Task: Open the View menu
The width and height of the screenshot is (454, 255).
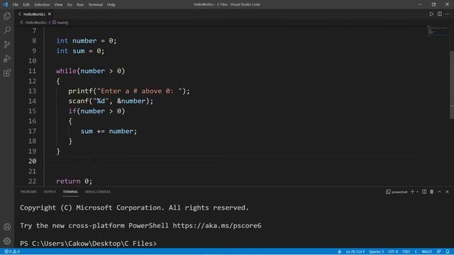Action: pyautogui.click(x=58, y=5)
